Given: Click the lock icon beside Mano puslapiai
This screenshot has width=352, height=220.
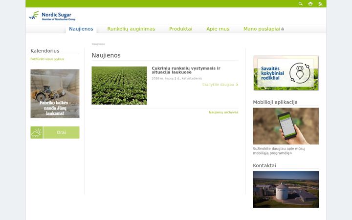Looking at the screenshot, I should (x=283, y=29).
